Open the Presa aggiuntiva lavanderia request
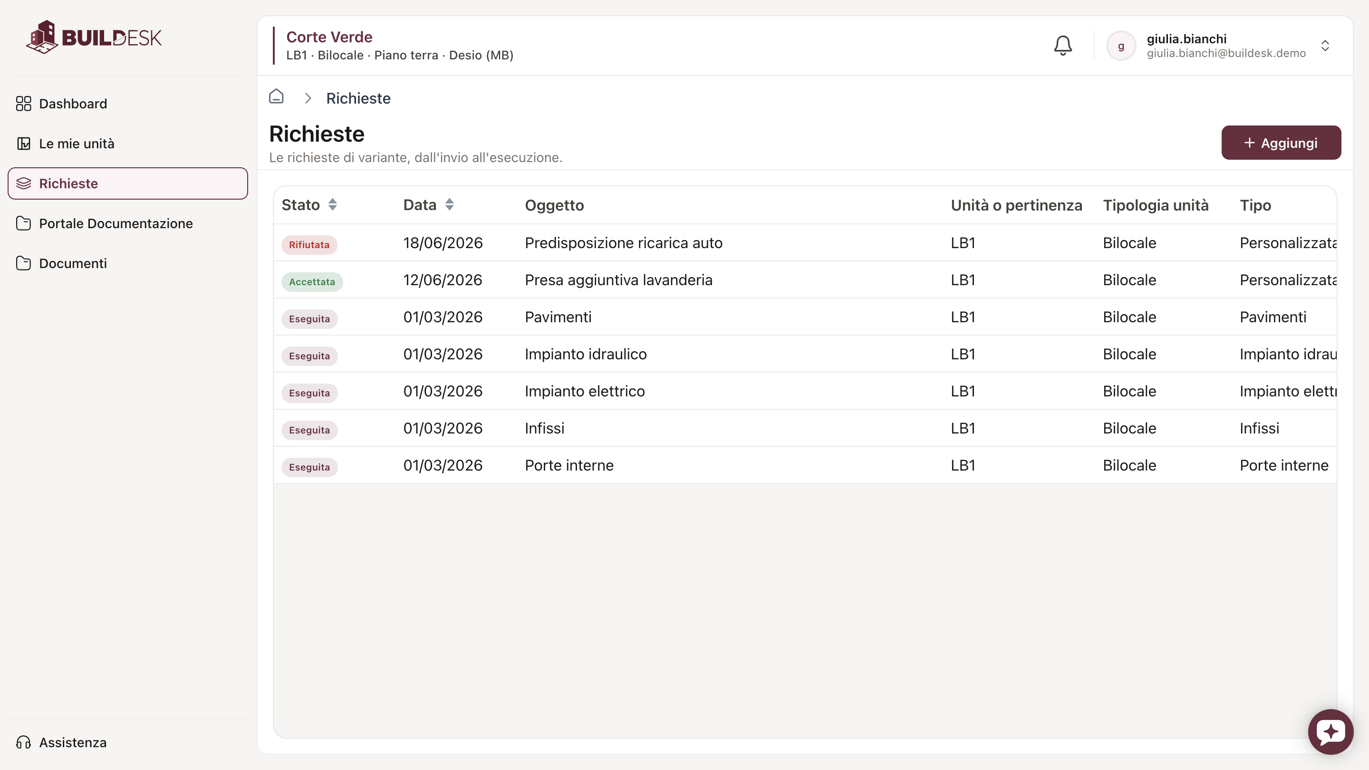Image resolution: width=1369 pixels, height=770 pixels. 618,280
